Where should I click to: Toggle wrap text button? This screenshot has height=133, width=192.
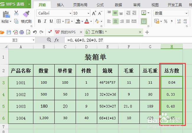click(x=144, y=21)
